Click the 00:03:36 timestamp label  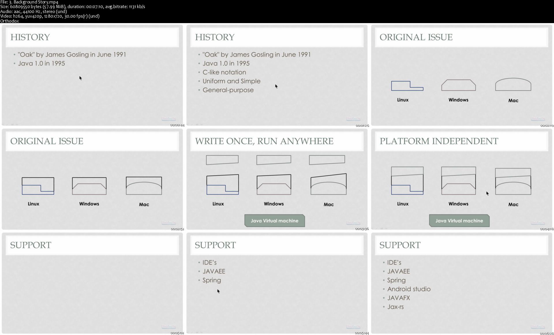[362, 229]
